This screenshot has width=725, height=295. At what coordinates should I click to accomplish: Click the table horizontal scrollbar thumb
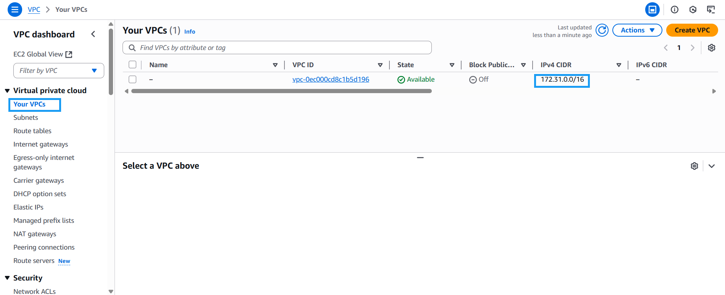281,91
